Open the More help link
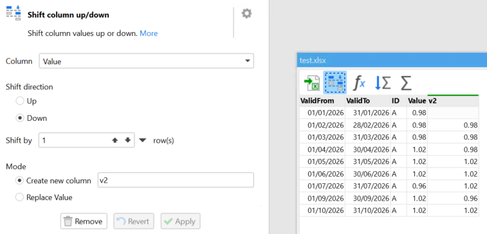 click(x=149, y=33)
